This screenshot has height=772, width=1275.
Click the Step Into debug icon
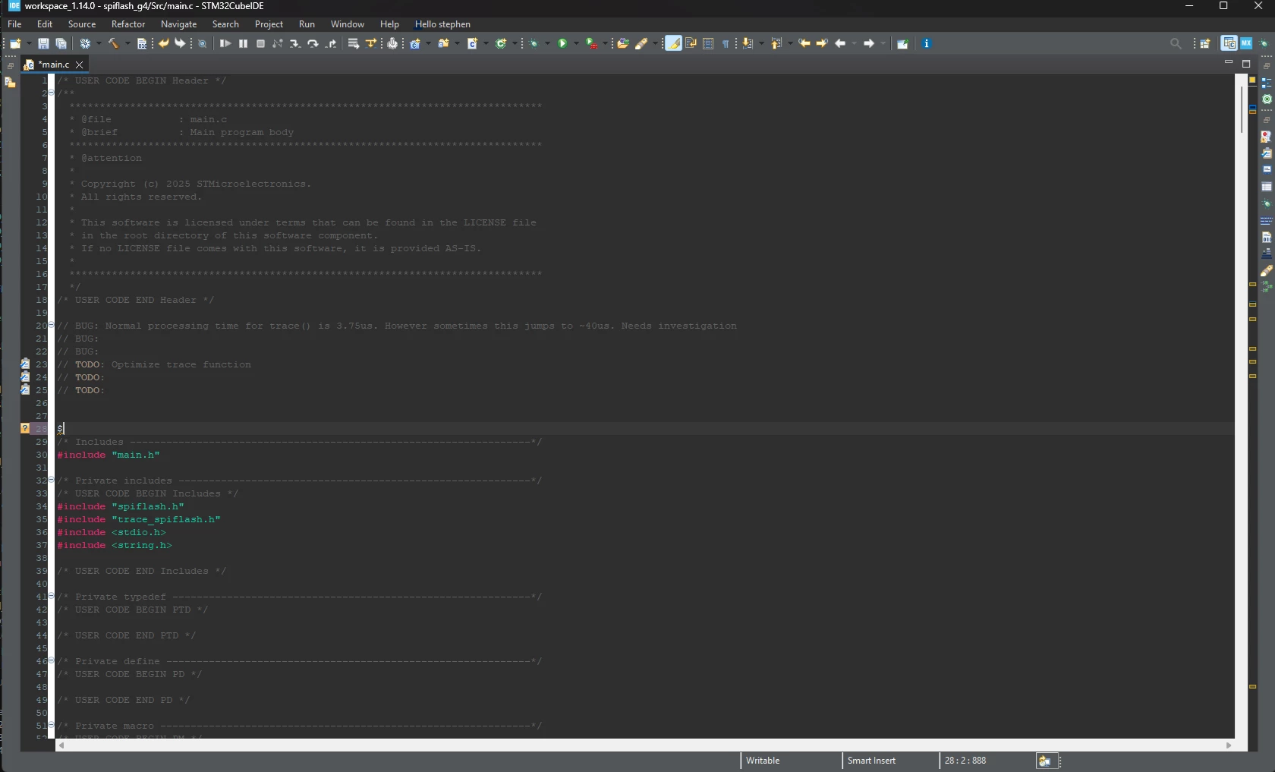295,44
